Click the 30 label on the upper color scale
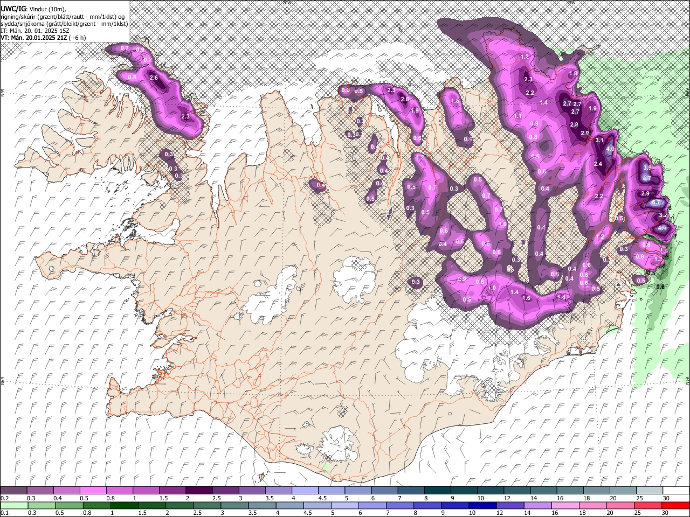 pyautogui.click(x=666, y=498)
